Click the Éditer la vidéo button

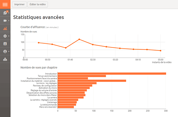pos(37,4)
